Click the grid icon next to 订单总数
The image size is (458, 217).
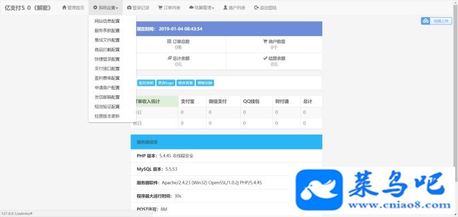coord(169,42)
